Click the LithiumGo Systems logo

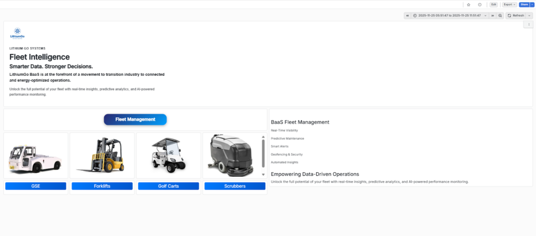tap(18, 33)
